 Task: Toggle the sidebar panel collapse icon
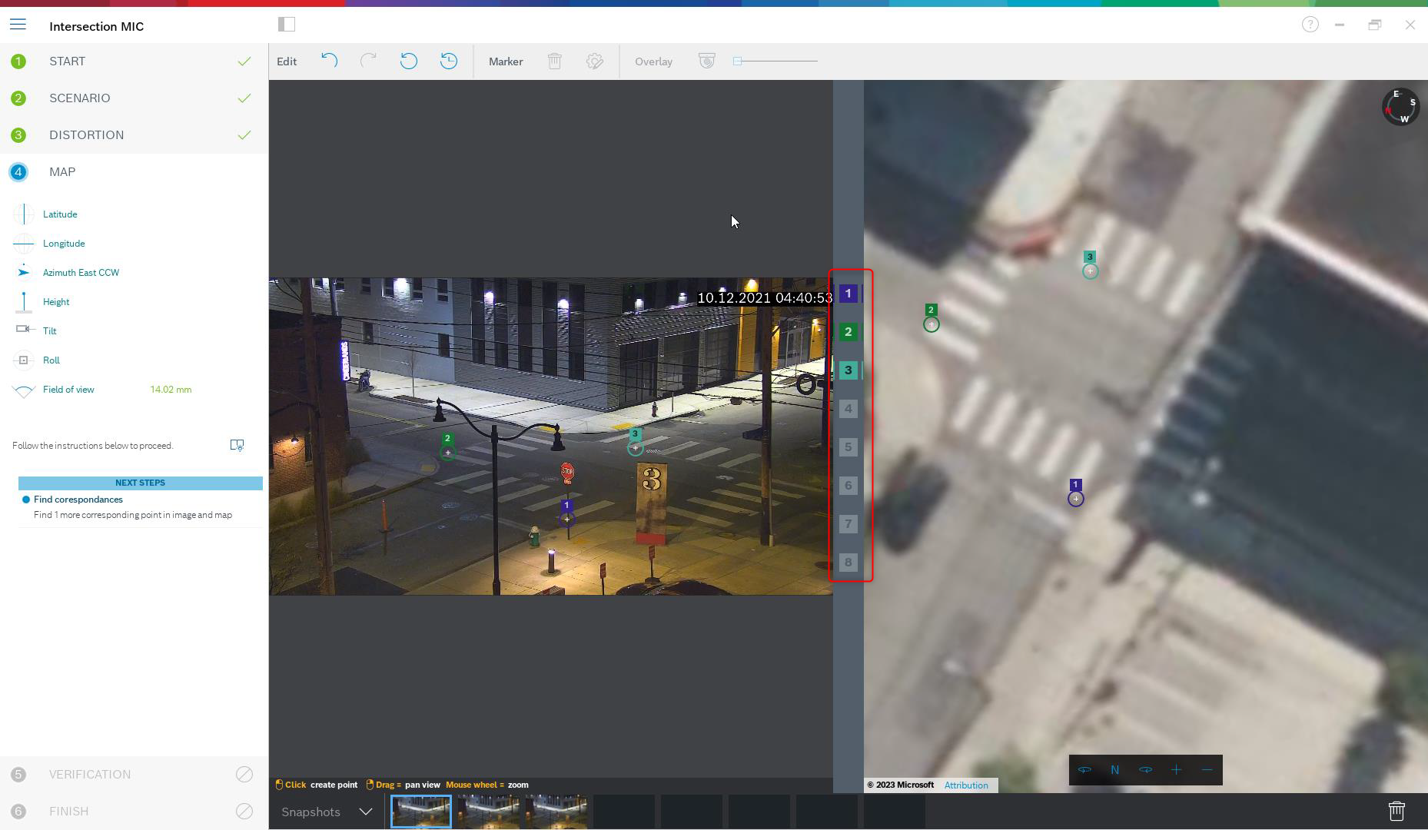point(287,25)
